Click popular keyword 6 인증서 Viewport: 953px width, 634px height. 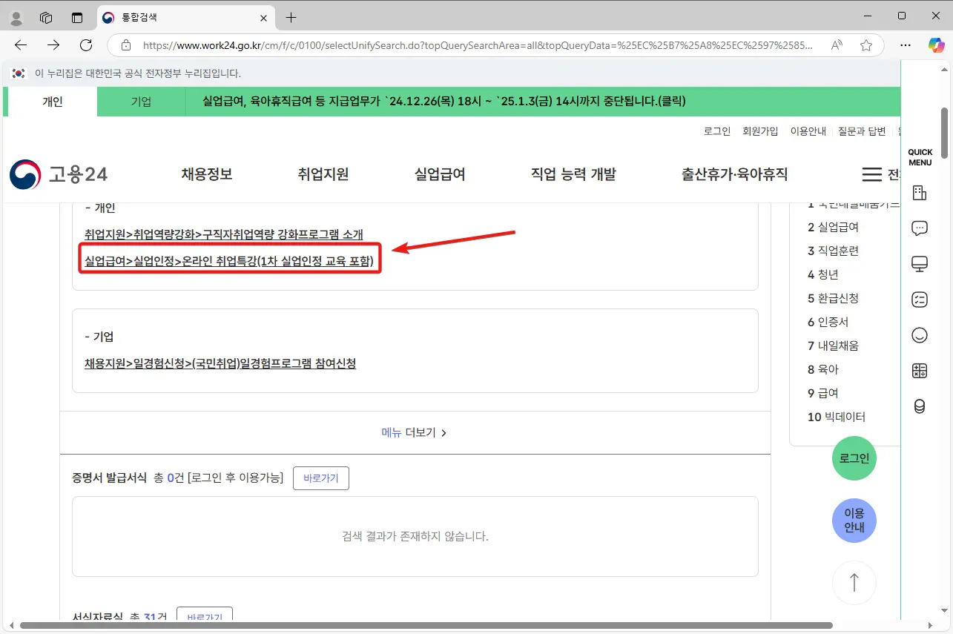point(828,322)
